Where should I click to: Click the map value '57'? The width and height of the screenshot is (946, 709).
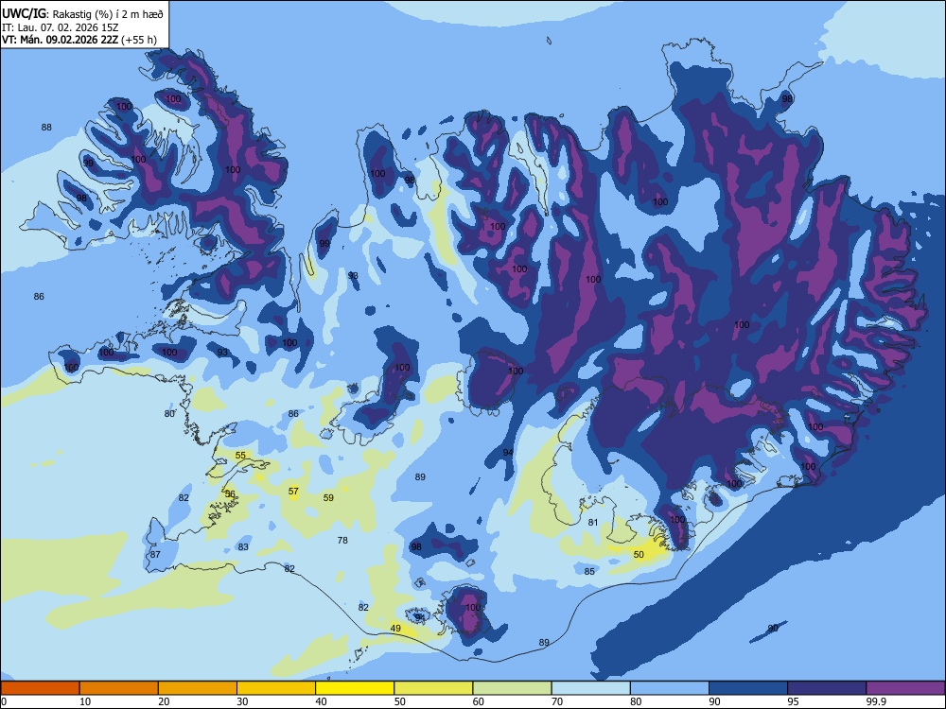pyautogui.click(x=293, y=492)
